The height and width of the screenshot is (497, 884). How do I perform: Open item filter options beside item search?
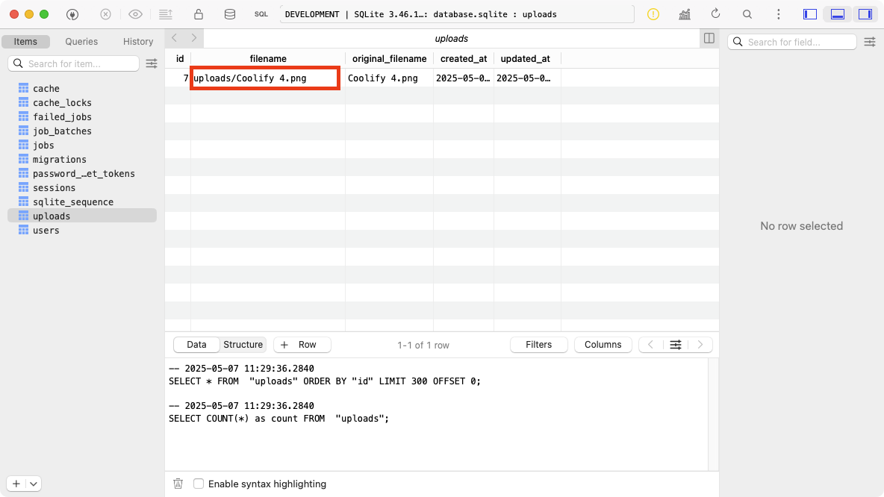pos(152,63)
